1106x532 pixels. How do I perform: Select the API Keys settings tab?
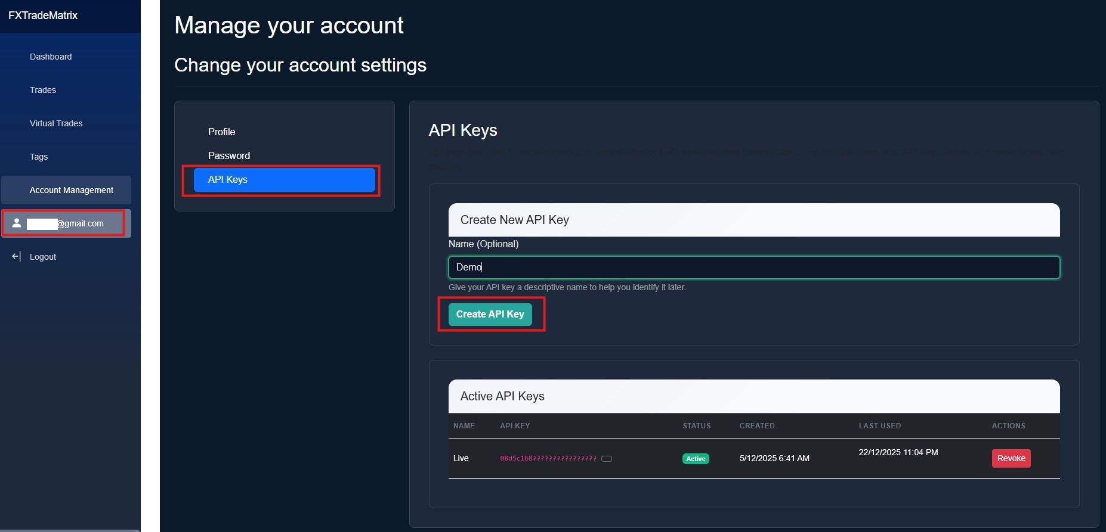click(x=284, y=179)
